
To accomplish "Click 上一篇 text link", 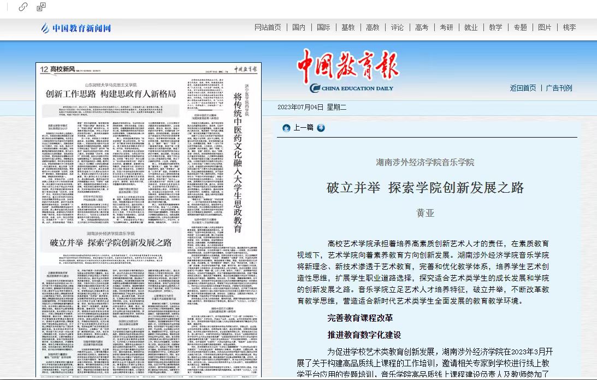I will (x=304, y=128).
